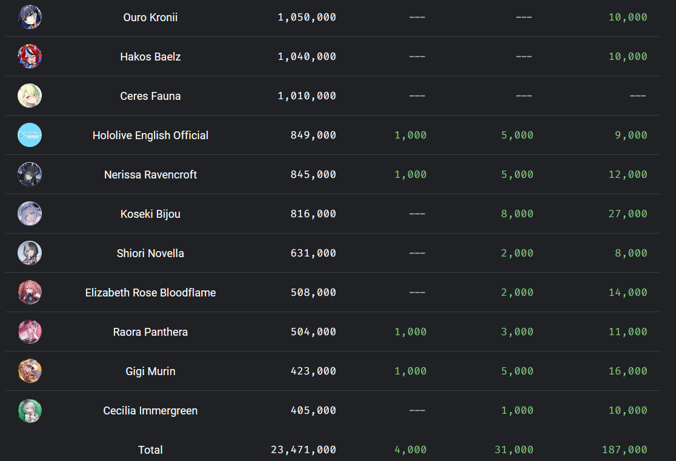
Task: Select the Hakos Baelz channel name
Action: coord(150,56)
